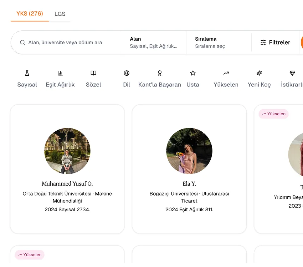Screen dimensions: 303x267
Task: Select the Dil globe icon
Action: click(x=127, y=73)
